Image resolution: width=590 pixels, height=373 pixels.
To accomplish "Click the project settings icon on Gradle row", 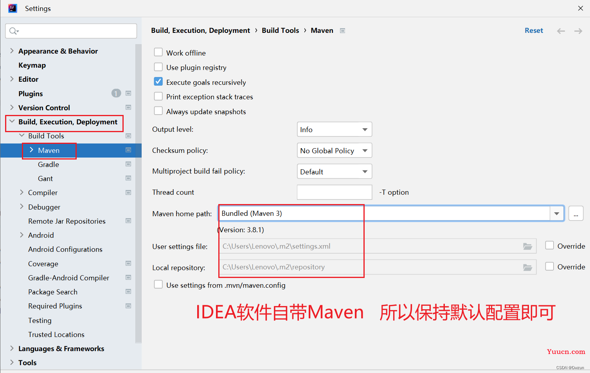I will pyautogui.click(x=128, y=164).
